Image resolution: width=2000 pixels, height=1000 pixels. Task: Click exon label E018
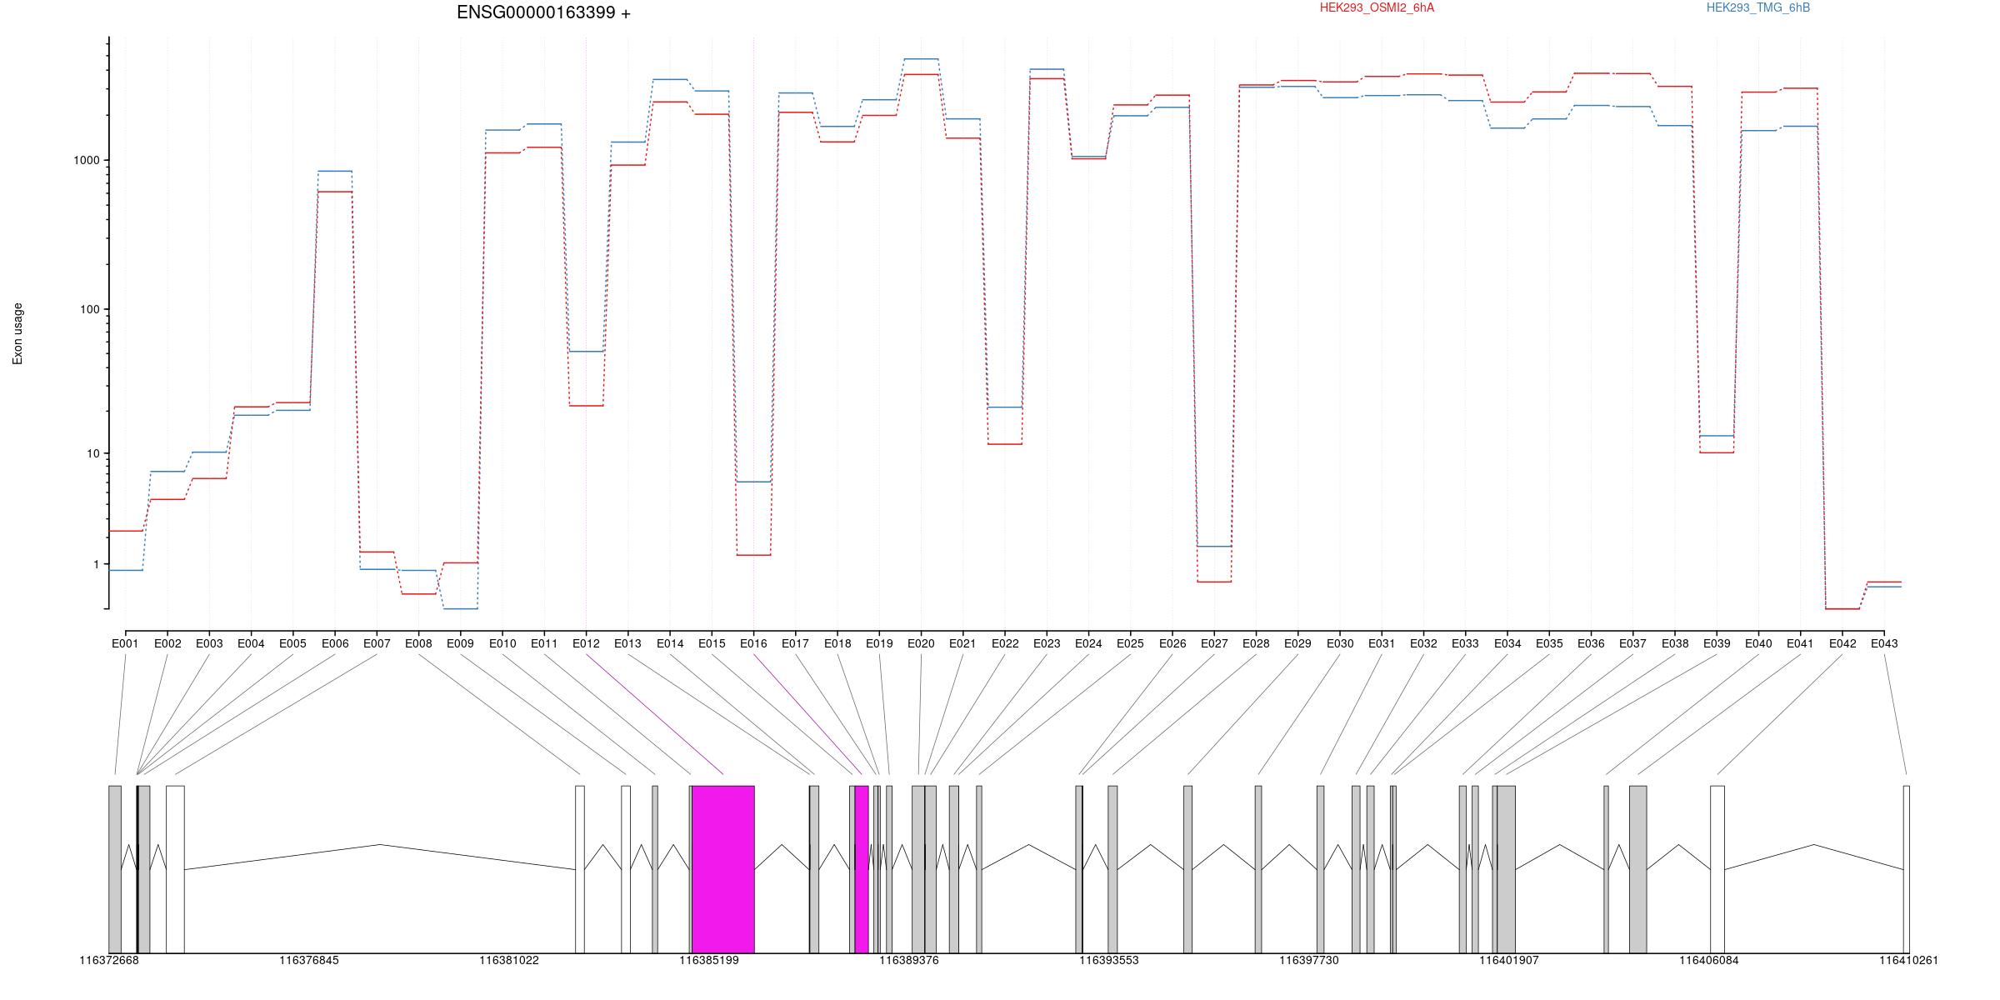[x=837, y=643]
